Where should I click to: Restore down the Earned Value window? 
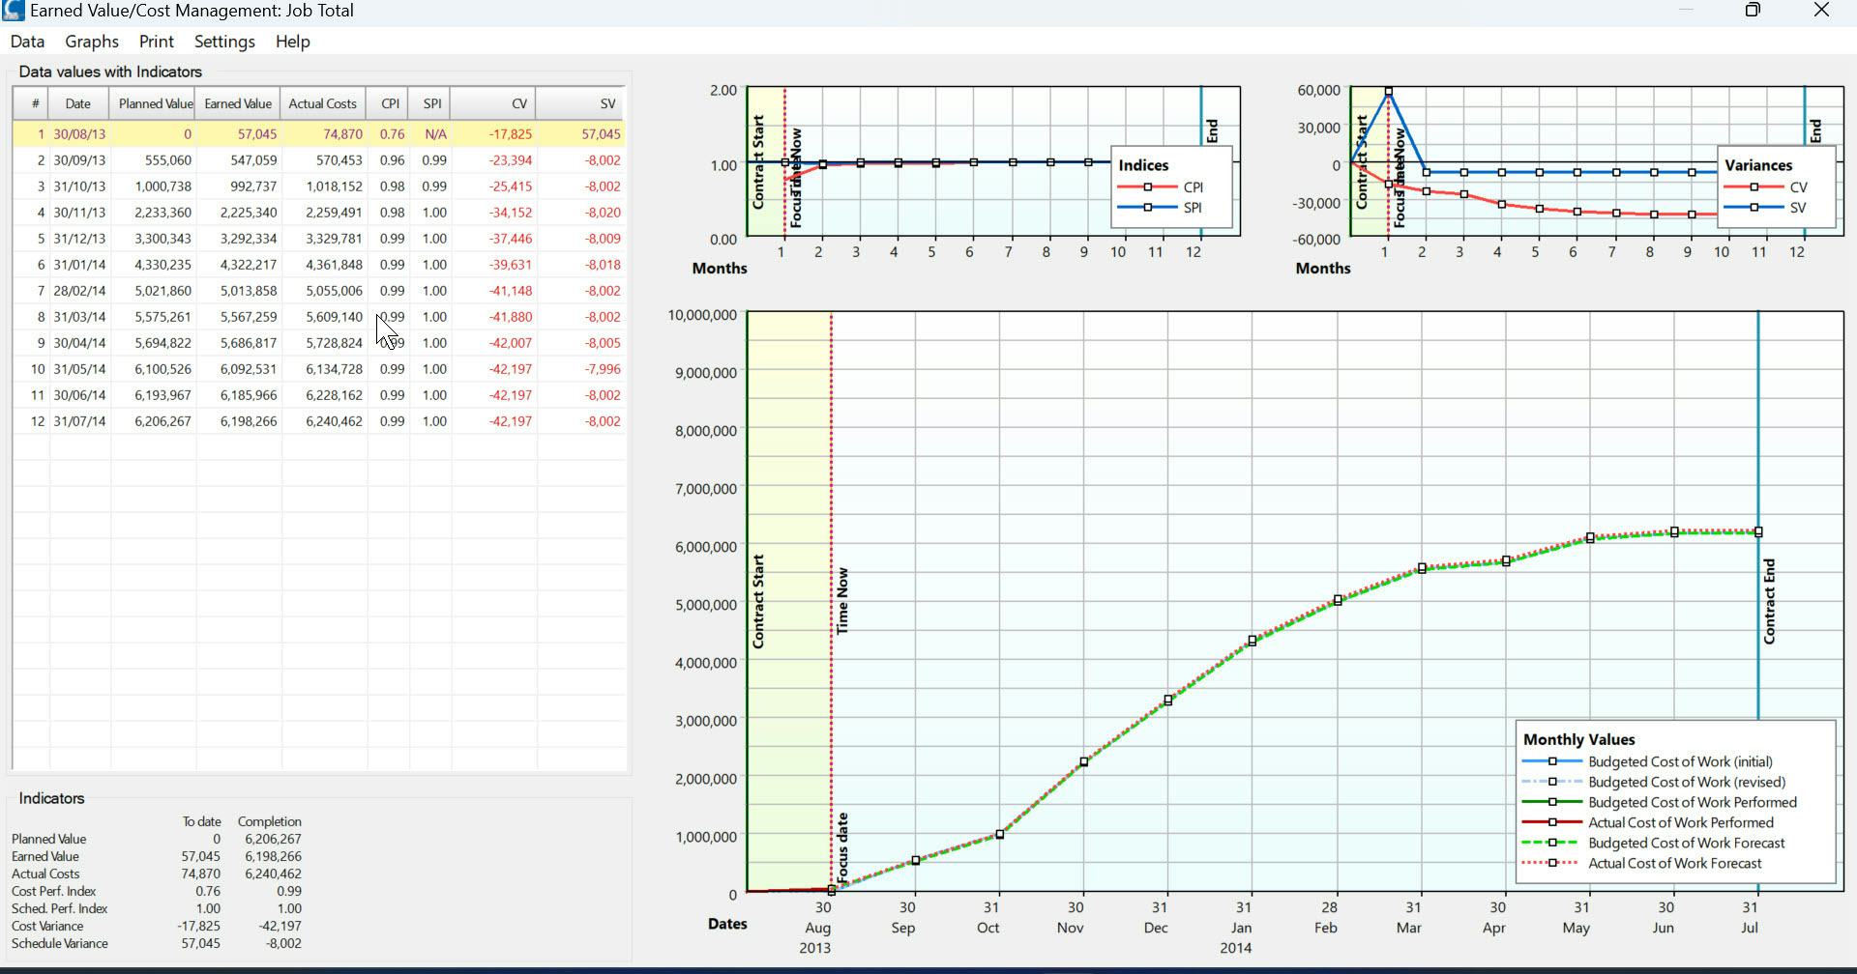(x=1753, y=11)
